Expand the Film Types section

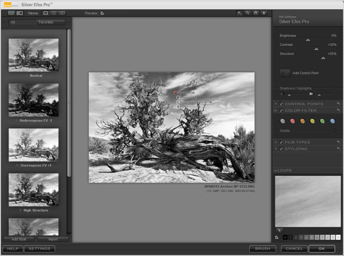[x=276, y=142]
